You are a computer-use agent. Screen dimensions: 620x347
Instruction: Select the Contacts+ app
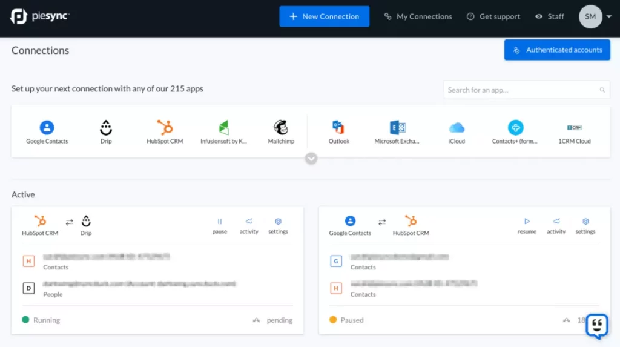pos(515,132)
